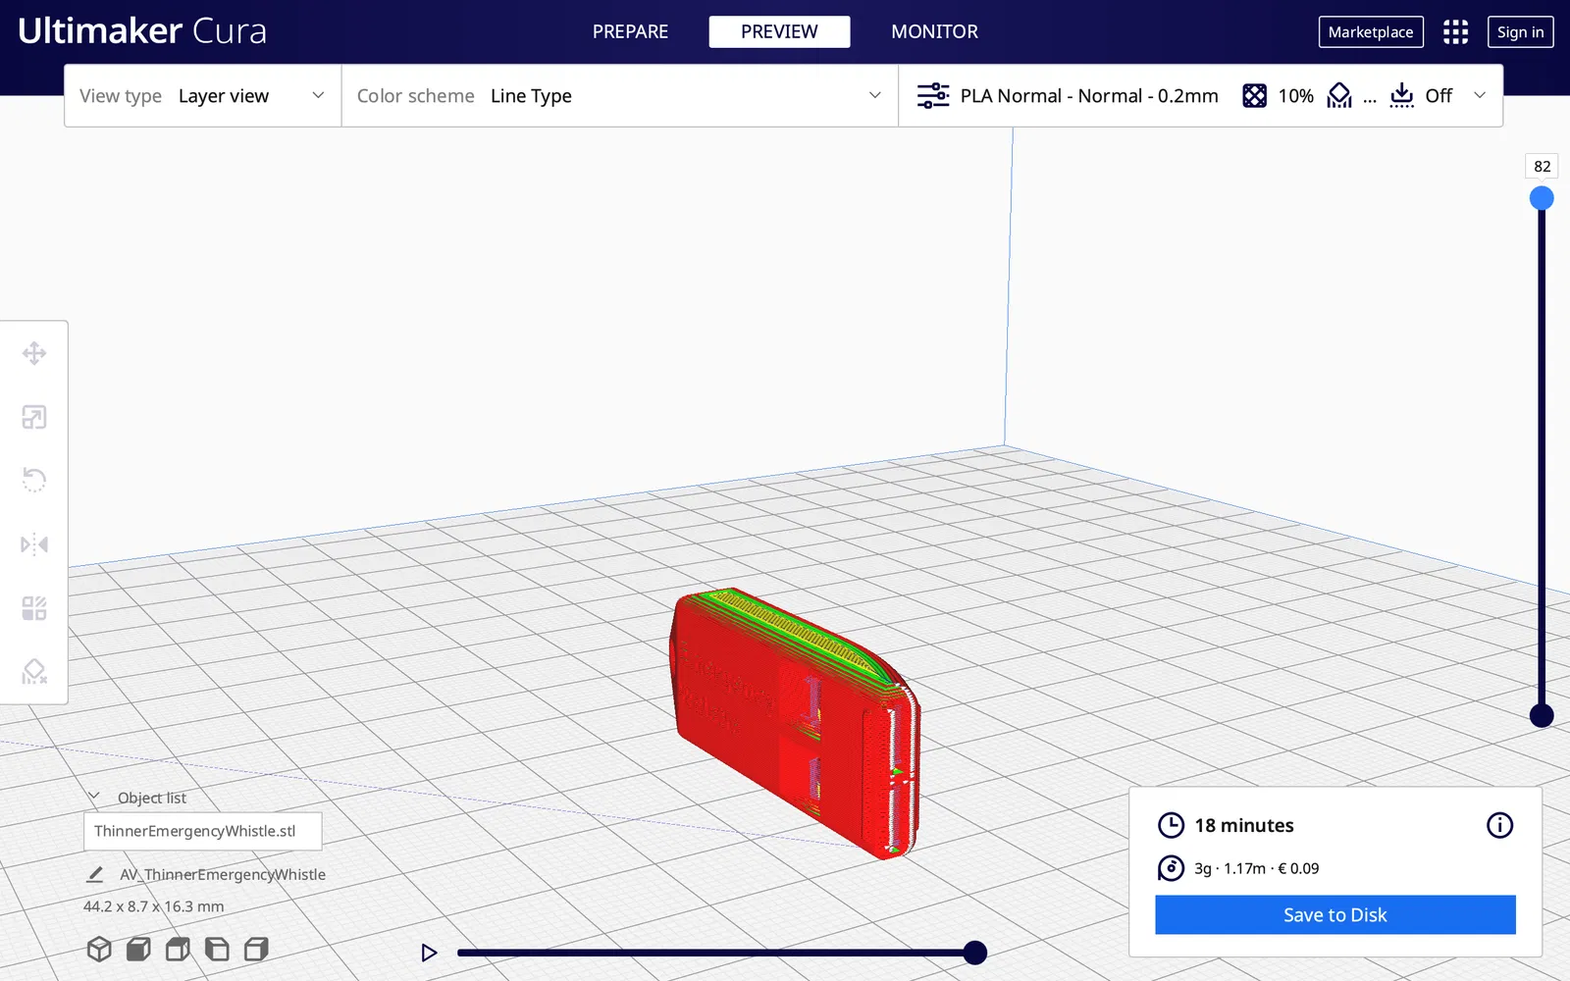Show print time details info icon
The width and height of the screenshot is (1570, 981).
click(1499, 825)
